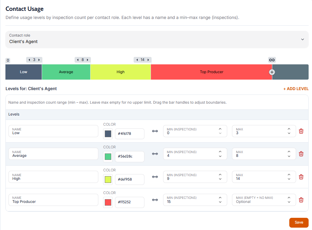Click the plus handle on the usage bar
This screenshot has width=312, height=230.
tap(272, 72)
